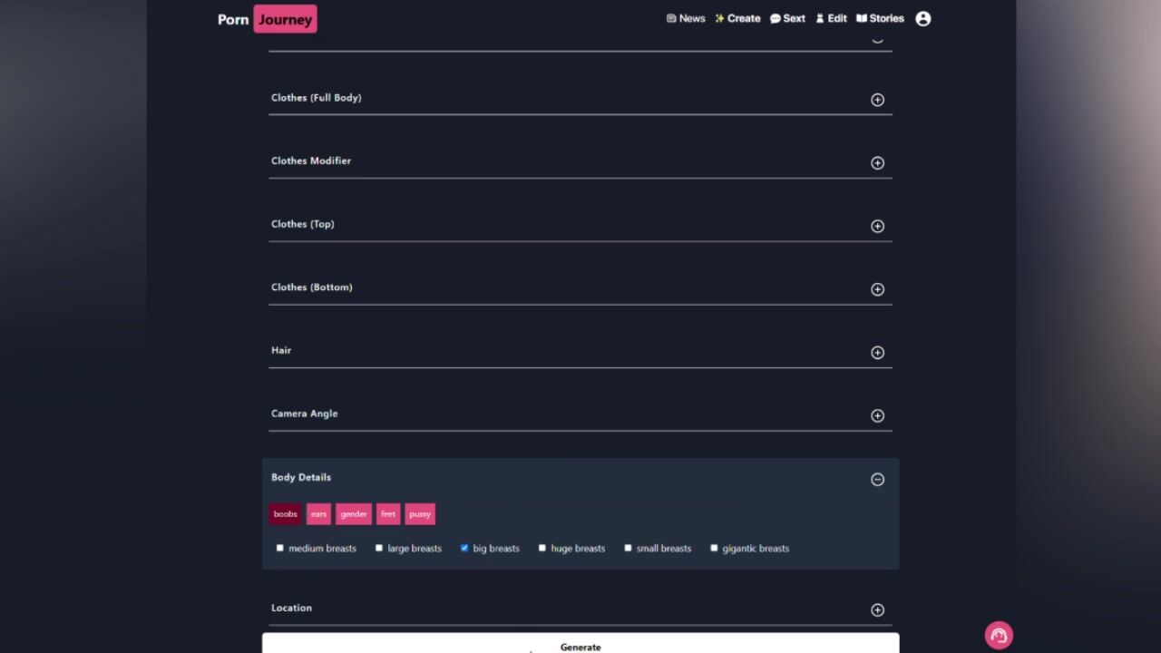1161x653 pixels.
Task: Enable the small breasts checkbox
Action: (x=628, y=548)
